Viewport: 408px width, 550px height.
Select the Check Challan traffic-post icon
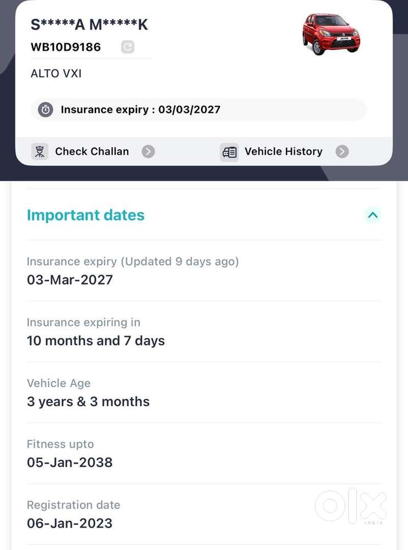point(40,151)
